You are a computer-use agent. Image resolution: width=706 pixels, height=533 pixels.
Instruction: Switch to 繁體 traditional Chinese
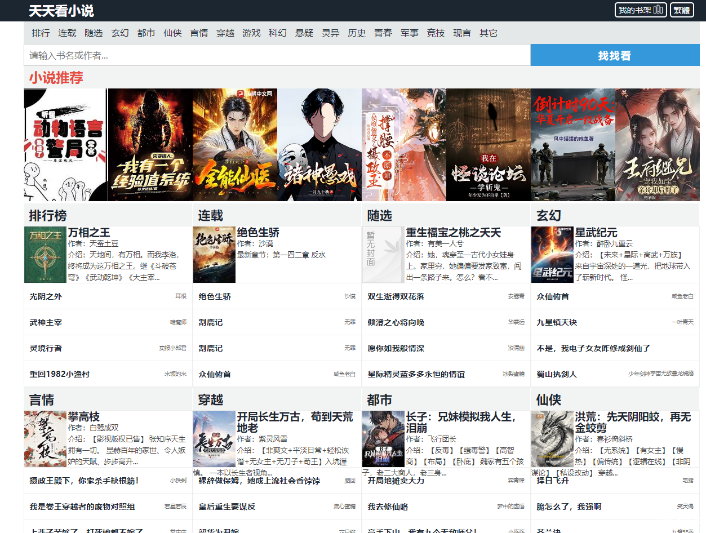(x=681, y=10)
